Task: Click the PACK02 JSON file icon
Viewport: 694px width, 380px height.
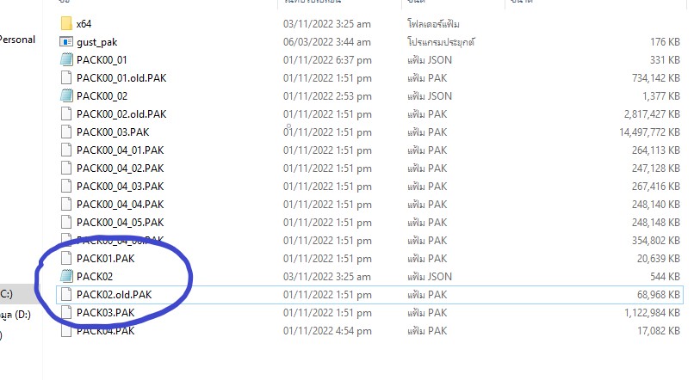Action: (66, 276)
